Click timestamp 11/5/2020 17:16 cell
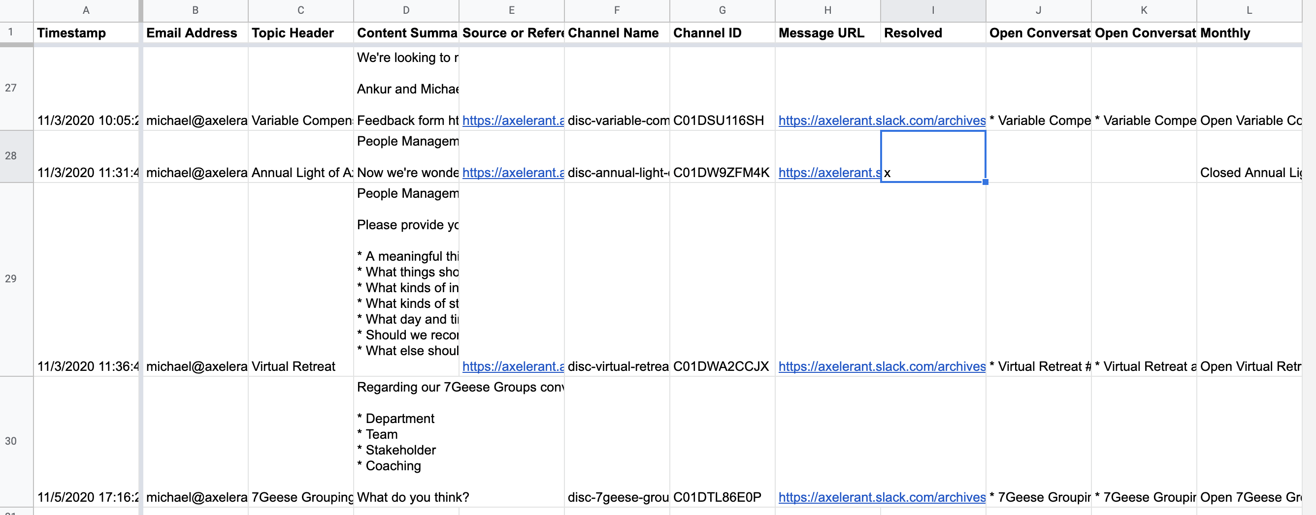Viewport: 1316px width, 515px height. [86, 442]
